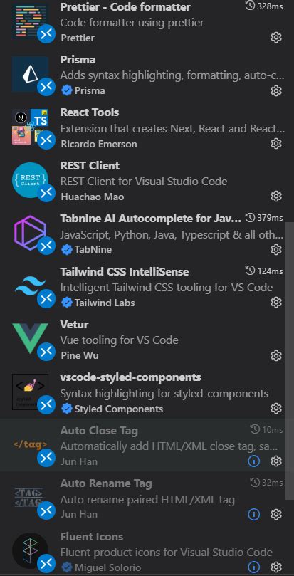Open manage gear for Prettier extension
294x576 pixels.
tap(276, 38)
